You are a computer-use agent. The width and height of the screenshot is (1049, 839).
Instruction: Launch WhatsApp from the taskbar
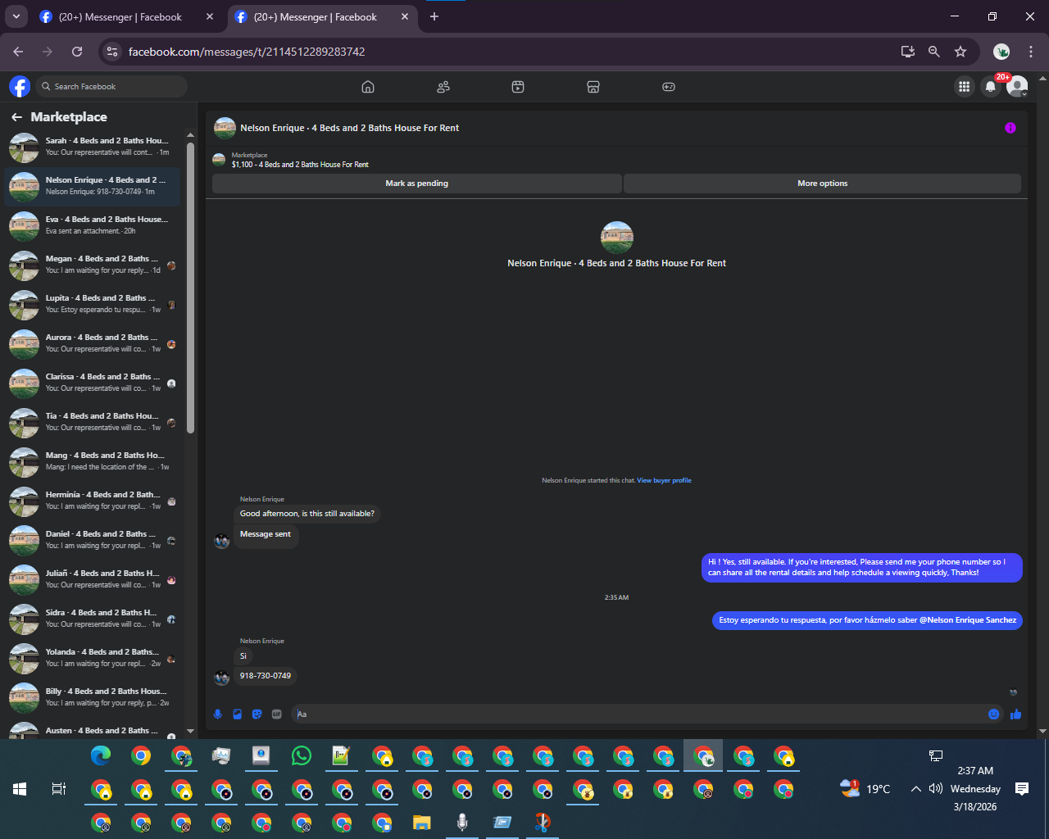click(x=302, y=755)
